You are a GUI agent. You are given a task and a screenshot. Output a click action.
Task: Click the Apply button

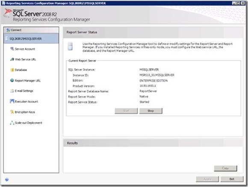pyautogui.click(x=207, y=179)
